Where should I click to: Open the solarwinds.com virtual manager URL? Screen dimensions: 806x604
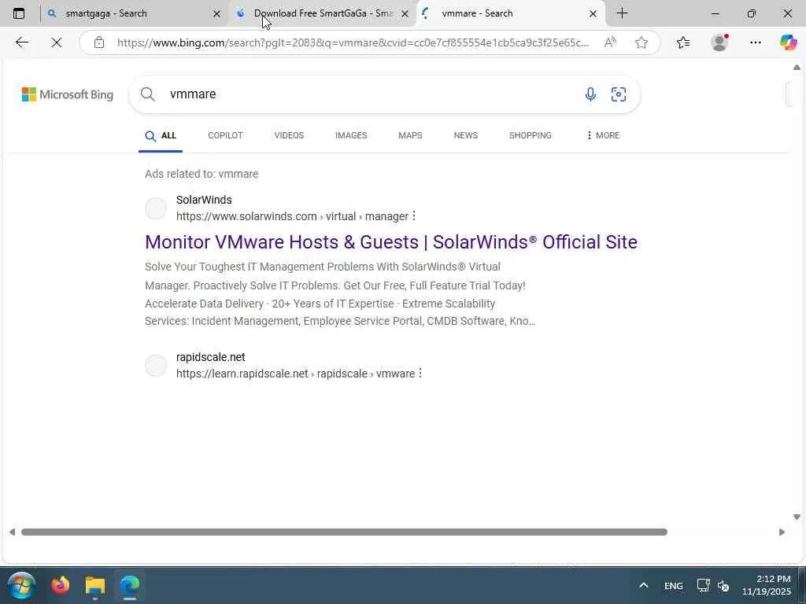[292, 216]
